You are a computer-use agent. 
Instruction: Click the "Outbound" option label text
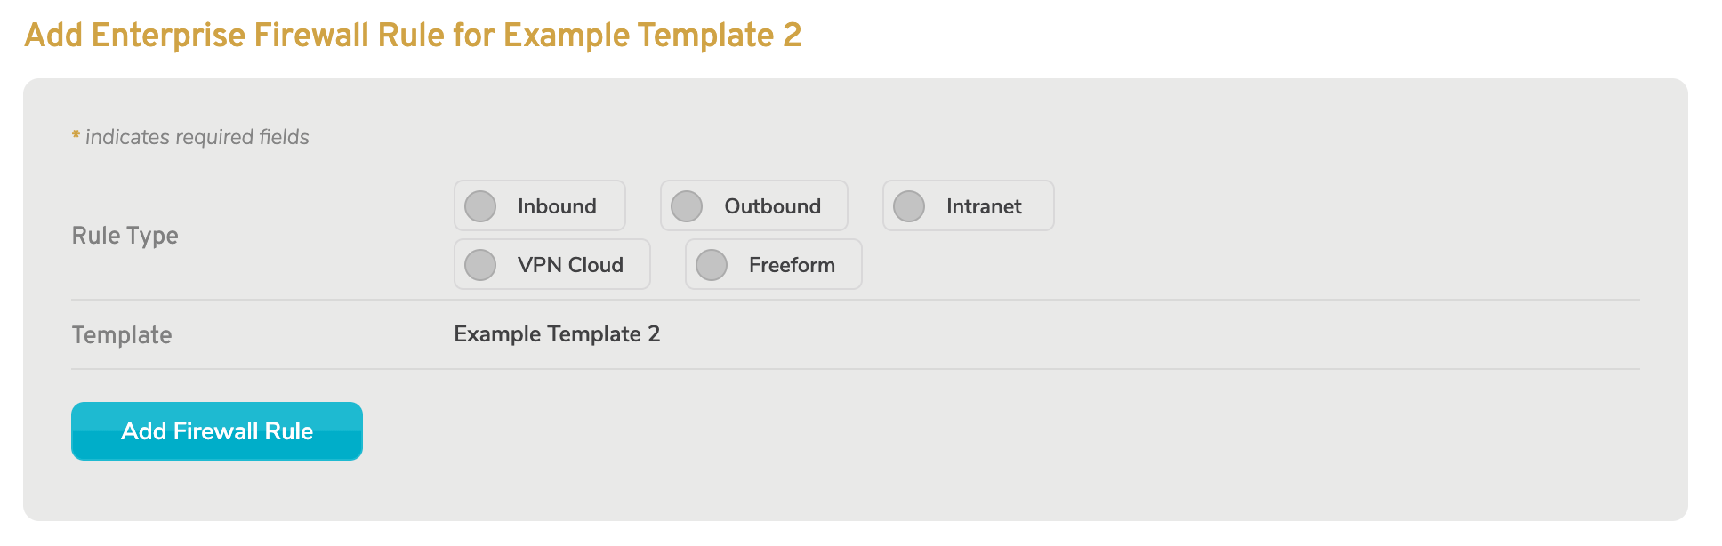pos(772,206)
